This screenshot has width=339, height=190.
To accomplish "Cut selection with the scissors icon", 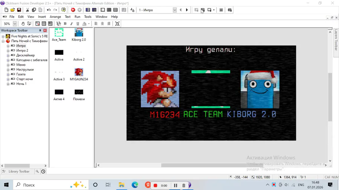I will pyautogui.click(x=27, y=10).
